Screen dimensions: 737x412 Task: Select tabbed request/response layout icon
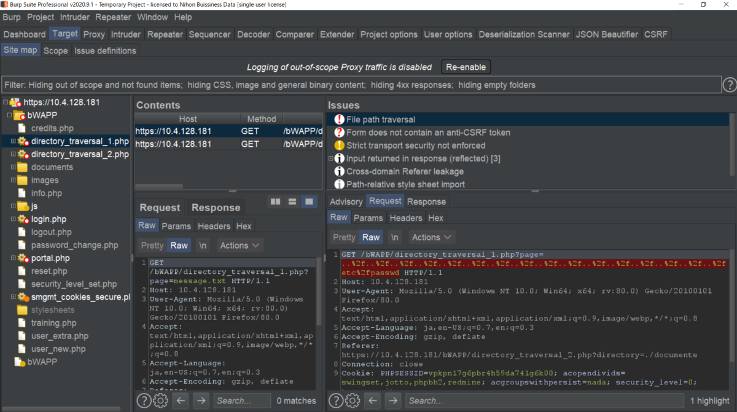tap(309, 201)
